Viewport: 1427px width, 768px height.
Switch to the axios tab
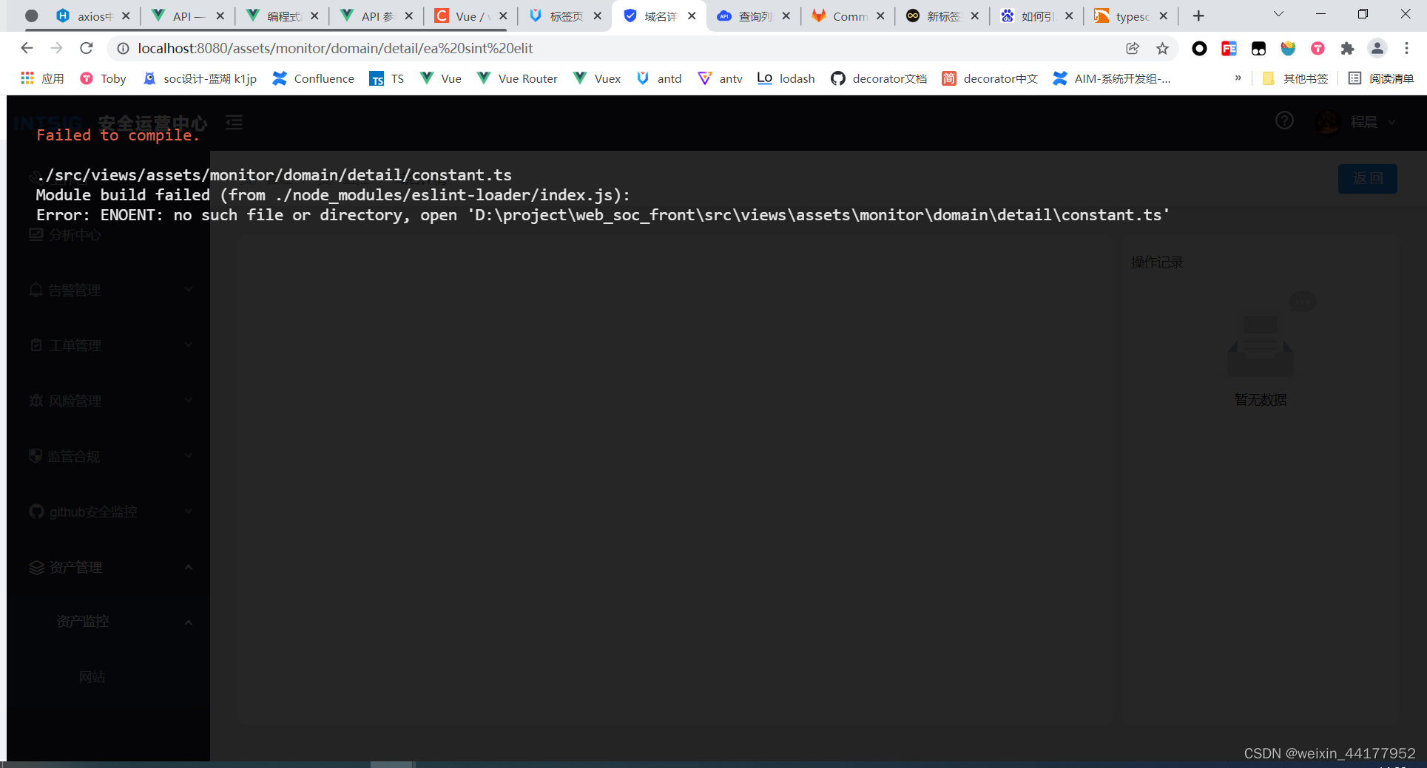(x=93, y=16)
